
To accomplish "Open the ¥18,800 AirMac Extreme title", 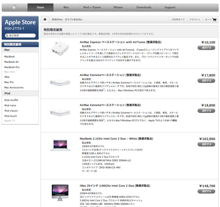I will click(x=110, y=105).
